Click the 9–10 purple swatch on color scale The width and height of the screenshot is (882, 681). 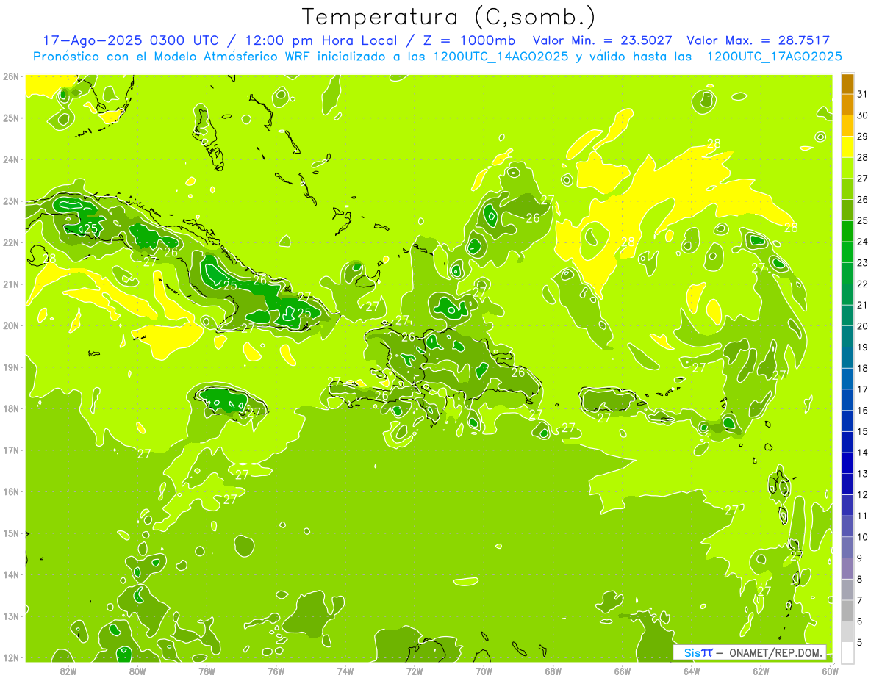[847, 547]
